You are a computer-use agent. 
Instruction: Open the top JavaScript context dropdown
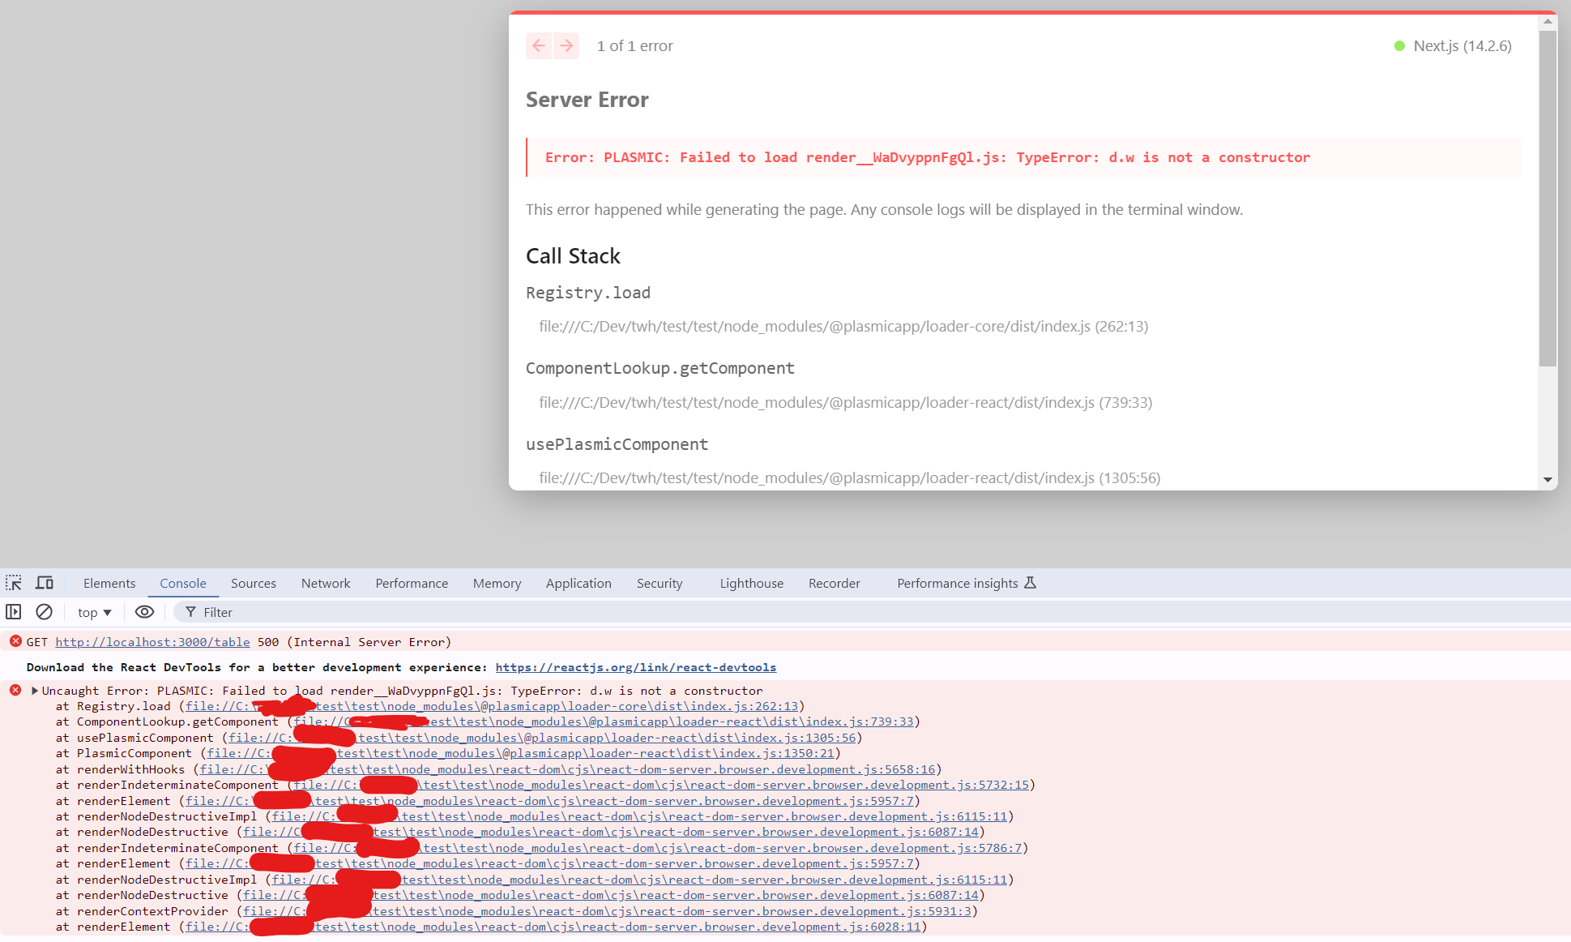95,612
